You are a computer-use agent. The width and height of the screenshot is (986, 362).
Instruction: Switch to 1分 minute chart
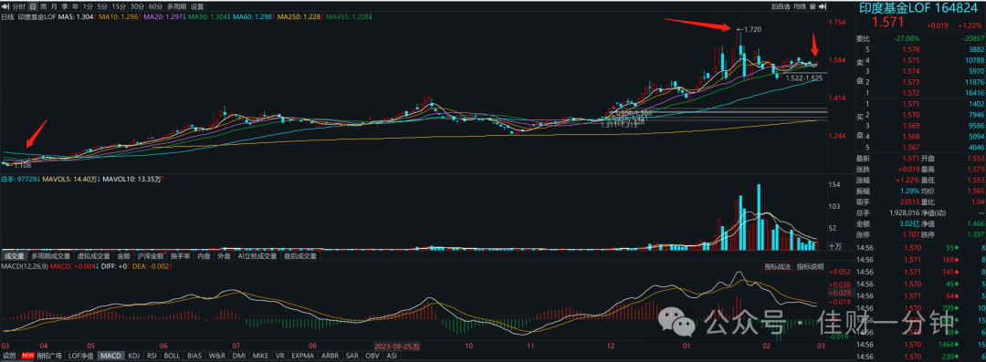[88, 6]
